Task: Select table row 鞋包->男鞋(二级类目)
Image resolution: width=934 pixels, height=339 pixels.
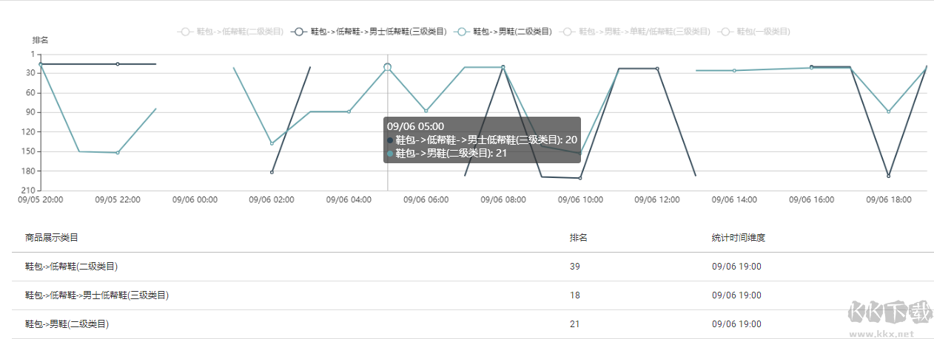Action: point(473,324)
